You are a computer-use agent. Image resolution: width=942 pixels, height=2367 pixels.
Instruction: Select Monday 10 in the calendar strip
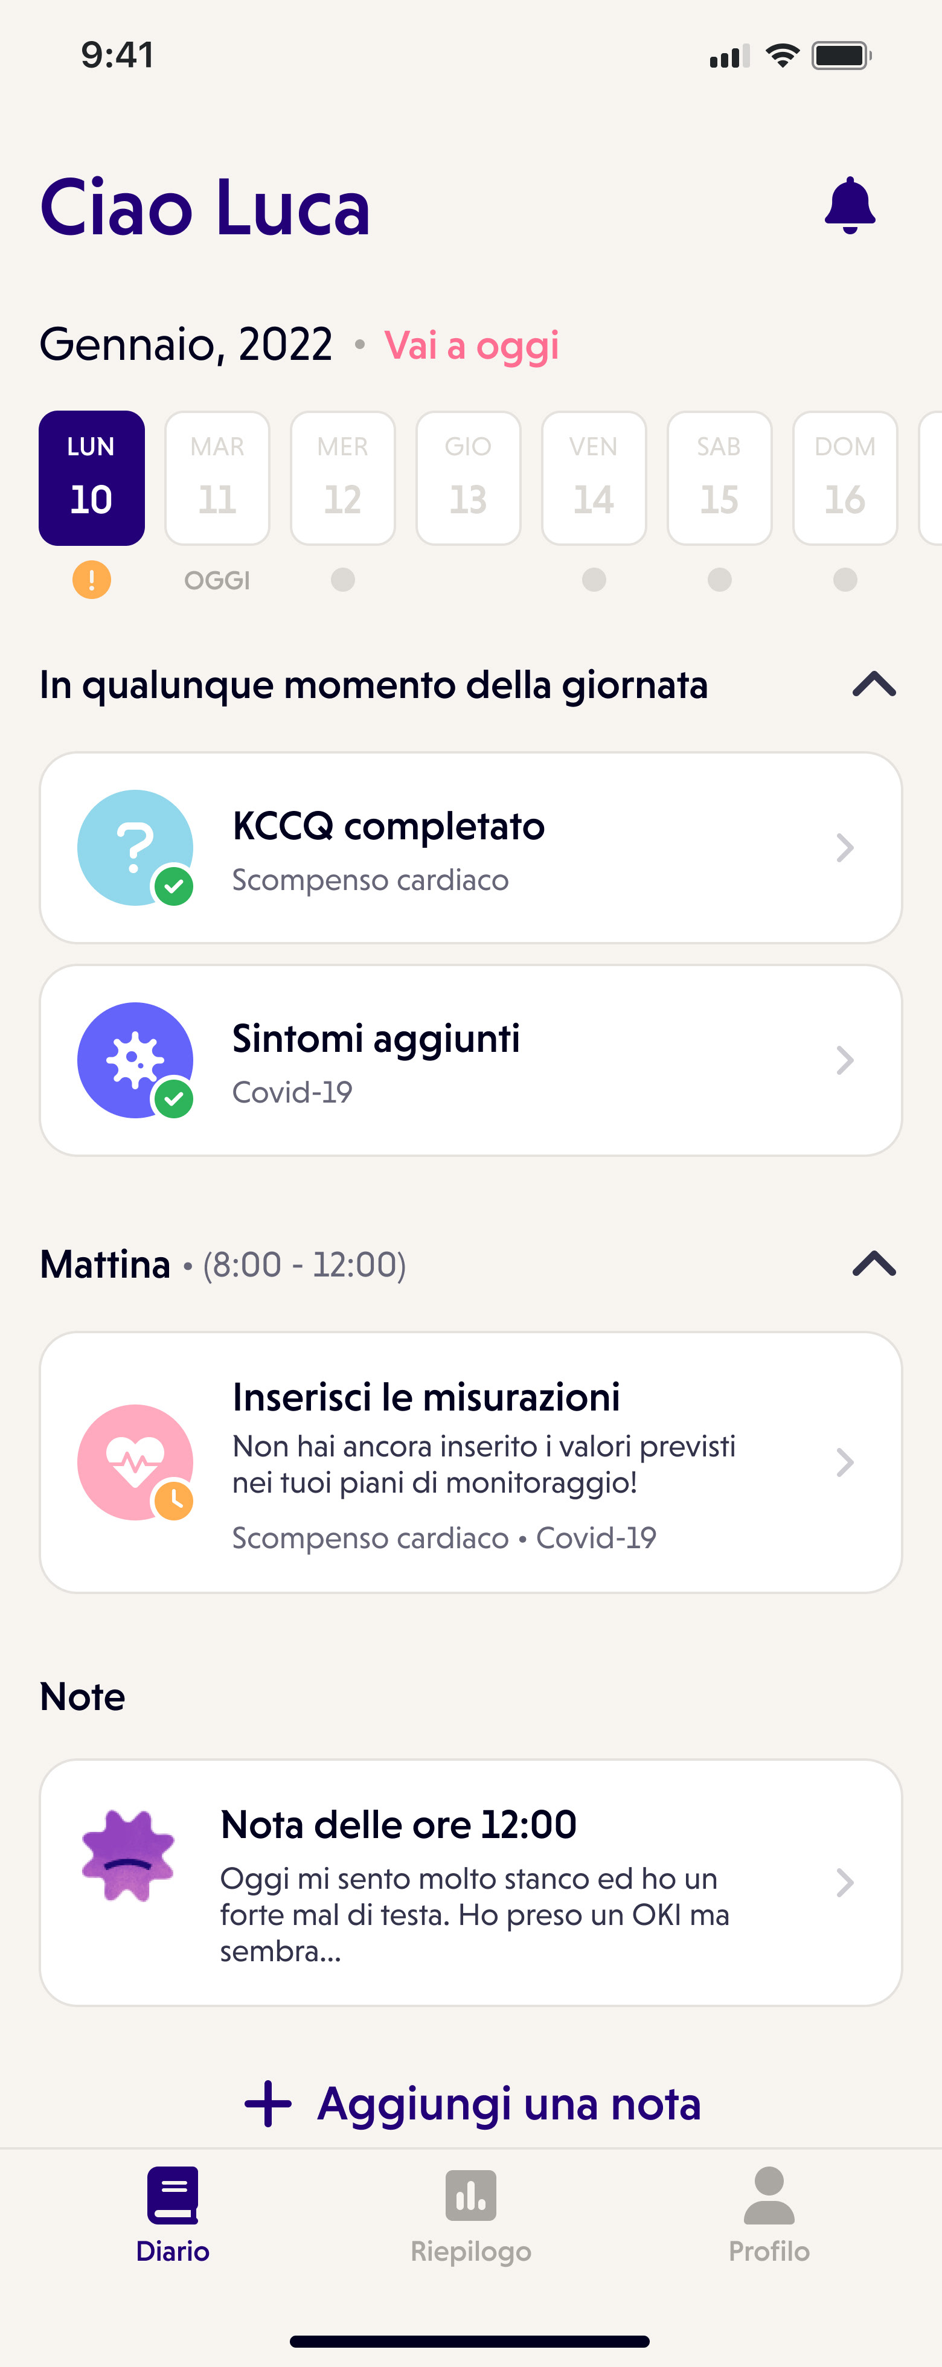(92, 478)
